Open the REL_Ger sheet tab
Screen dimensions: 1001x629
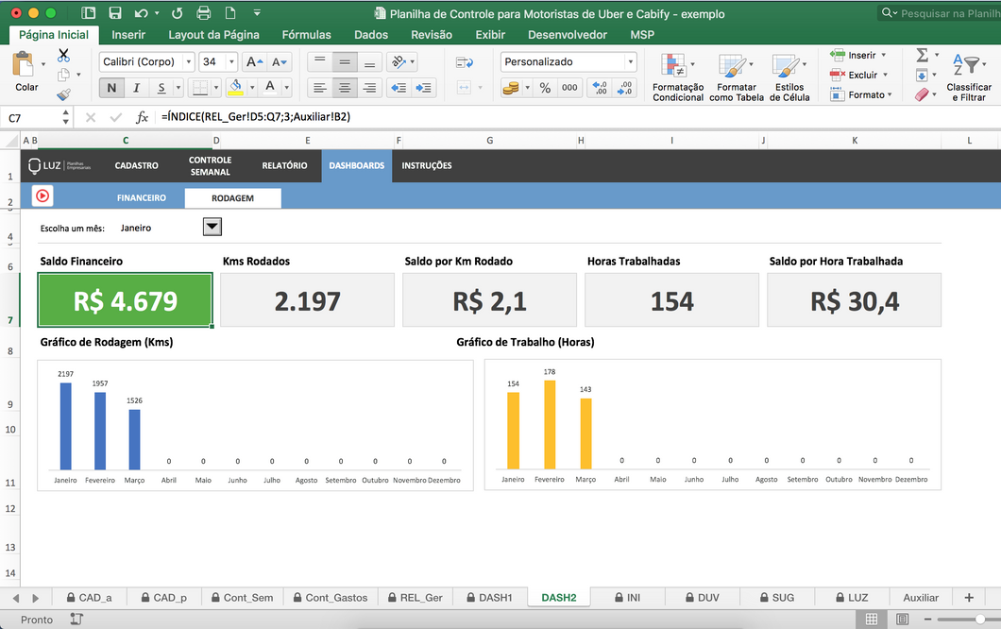pos(414,597)
